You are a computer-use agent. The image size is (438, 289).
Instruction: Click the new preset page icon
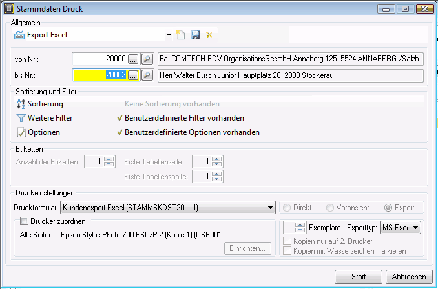(180, 35)
